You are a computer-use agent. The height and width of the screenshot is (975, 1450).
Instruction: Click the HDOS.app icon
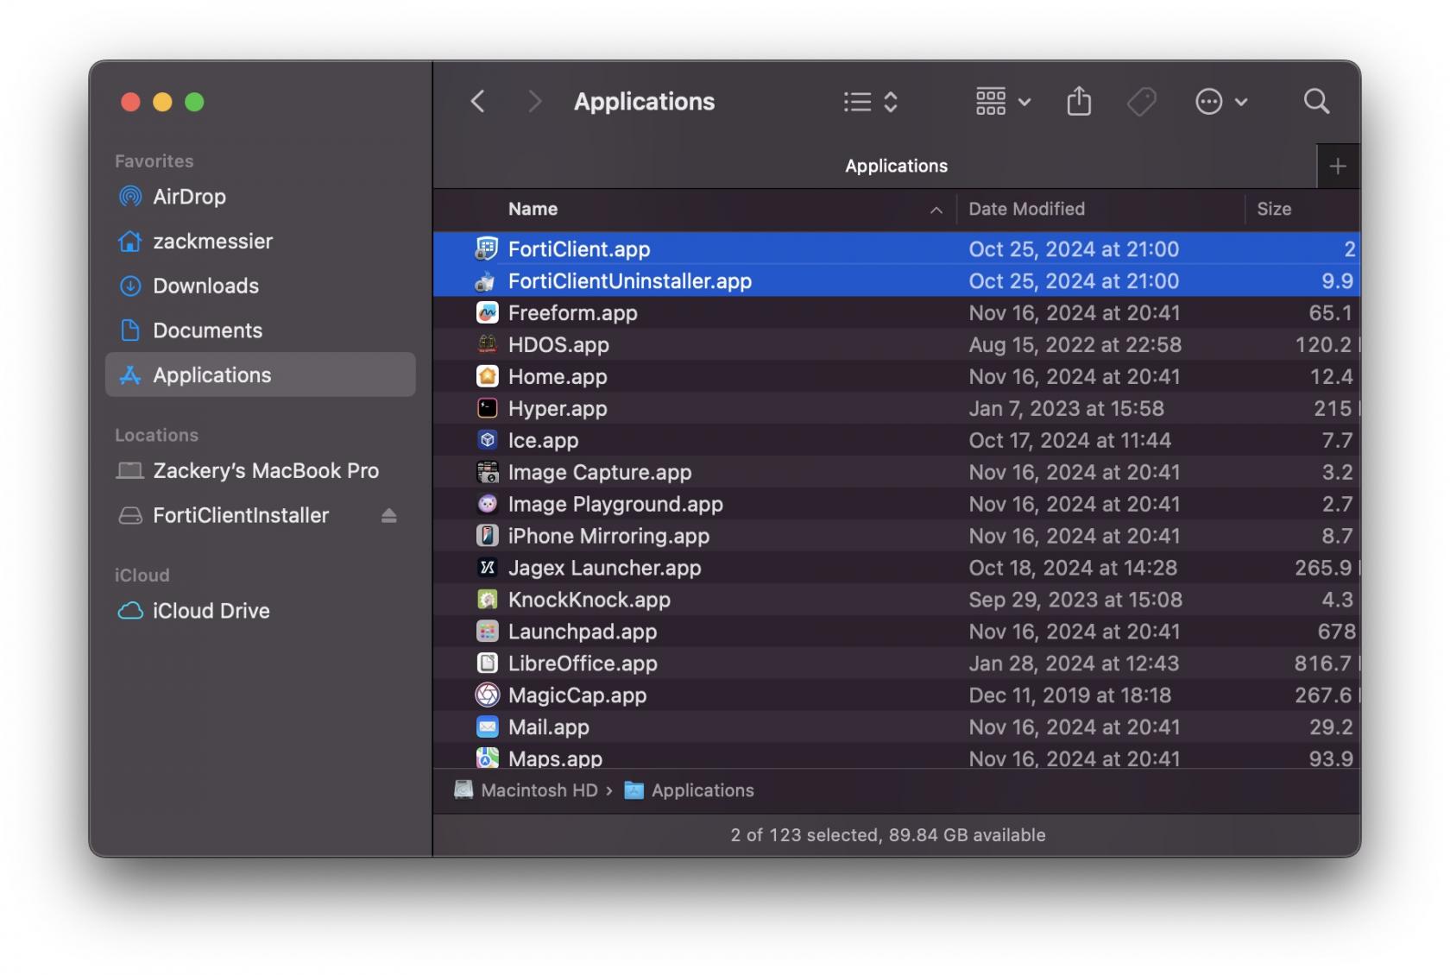click(x=487, y=345)
